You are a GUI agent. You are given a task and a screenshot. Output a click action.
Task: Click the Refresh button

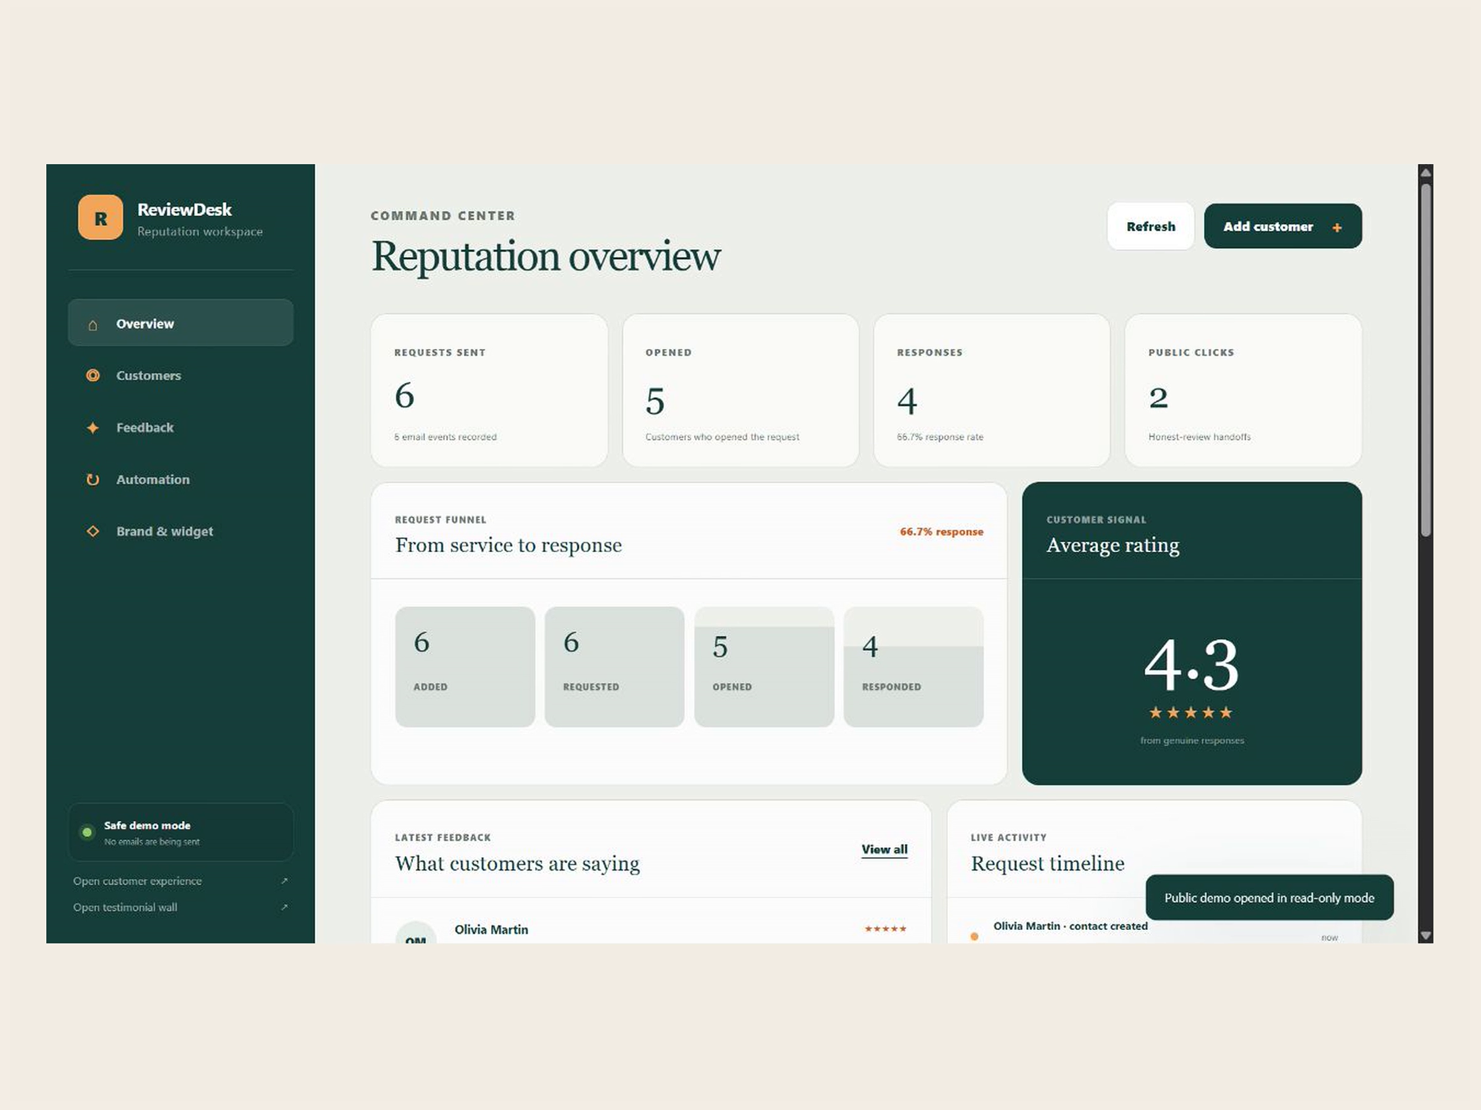pos(1150,226)
